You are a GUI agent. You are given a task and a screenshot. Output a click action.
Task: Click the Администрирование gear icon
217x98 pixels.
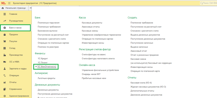point(5,96)
